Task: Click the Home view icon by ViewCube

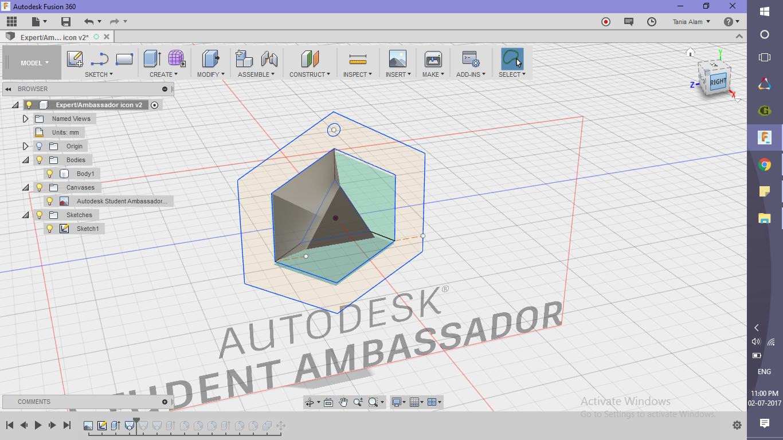Action: point(690,52)
